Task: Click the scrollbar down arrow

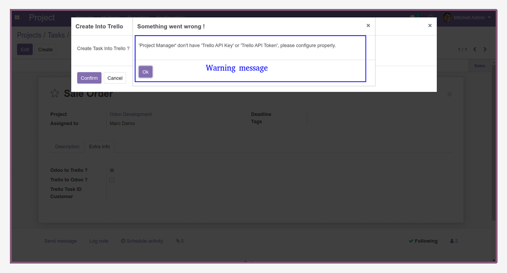Action: (x=493, y=260)
